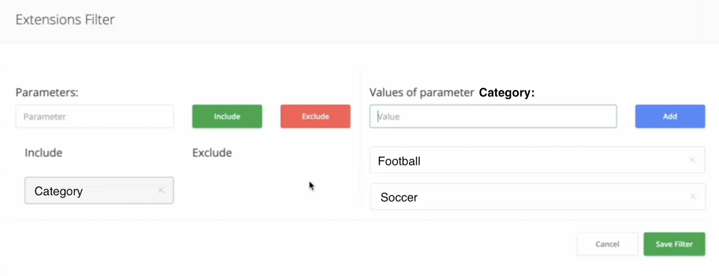Delete the Football value using its X
The height and width of the screenshot is (276, 719).
[x=692, y=160]
